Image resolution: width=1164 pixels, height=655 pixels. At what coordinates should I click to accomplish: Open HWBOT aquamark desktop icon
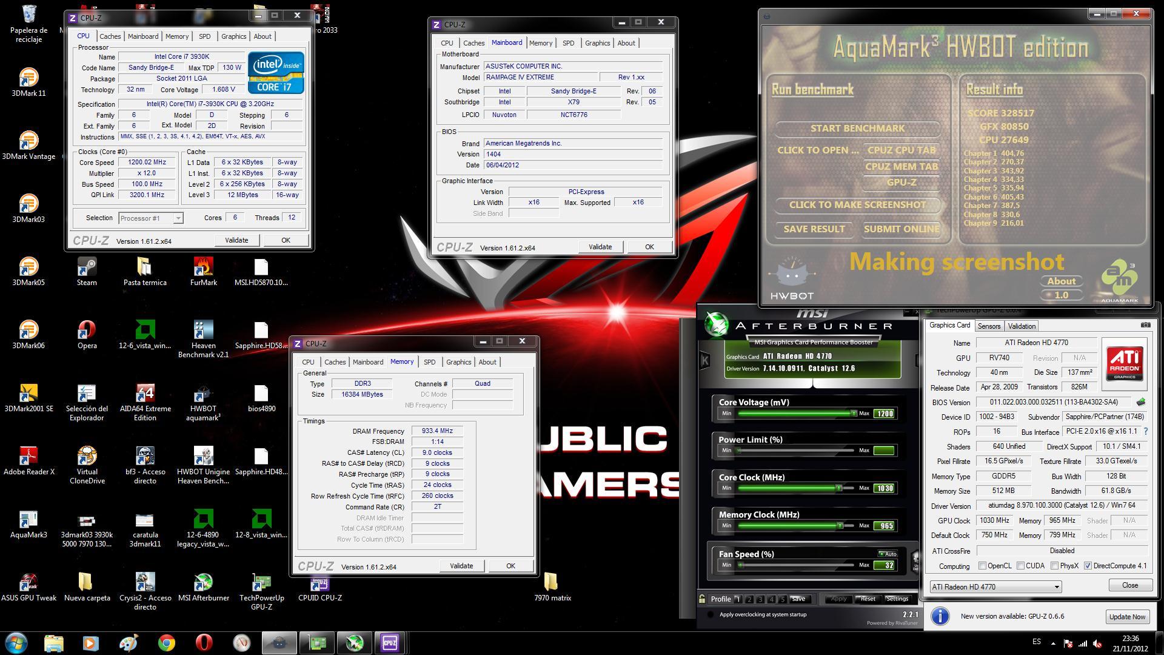point(203,401)
